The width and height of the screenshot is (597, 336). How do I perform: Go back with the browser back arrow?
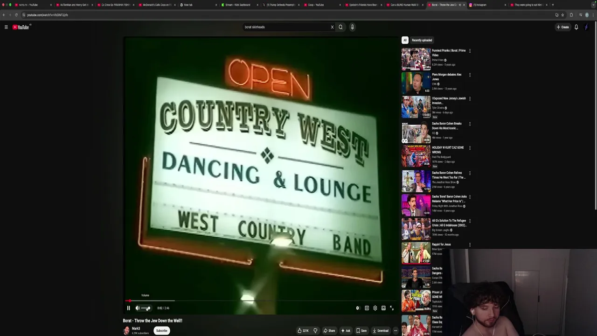point(4,15)
